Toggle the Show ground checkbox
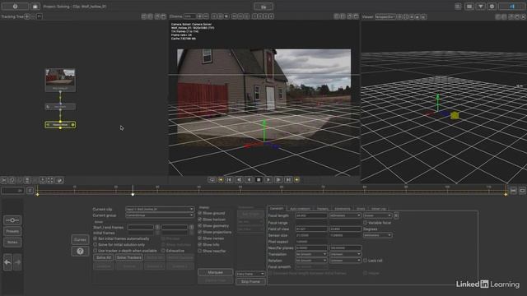527x296 pixels. coord(199,213)
